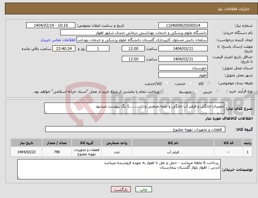Click the فیلتر آب item name cell
This screenshot has width=258, height=198.
[x=173, y=152]
